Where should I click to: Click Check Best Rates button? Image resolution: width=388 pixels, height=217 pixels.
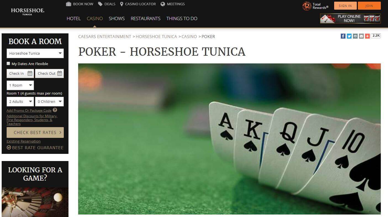(35, 132)
